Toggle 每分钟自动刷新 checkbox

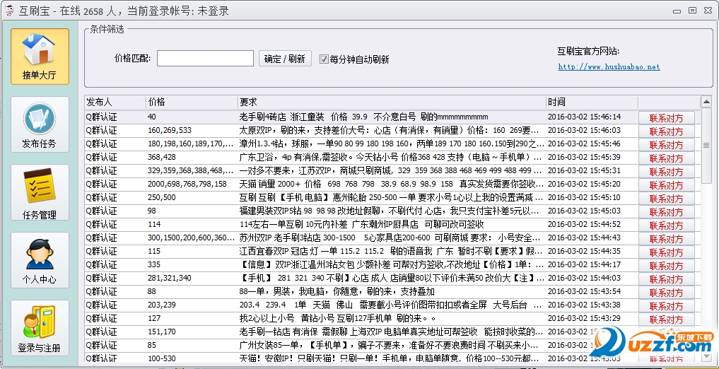click(x=325, y=59)
